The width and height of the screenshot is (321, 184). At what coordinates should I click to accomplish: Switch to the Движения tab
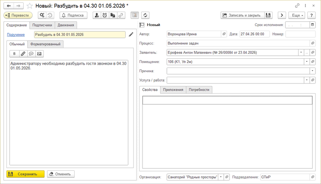(66, 25)
